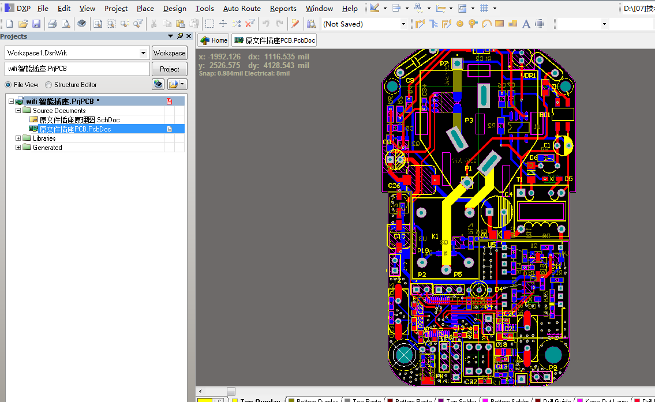Open the Design menu
Viewport: 655px width, 402px height.
175,8
